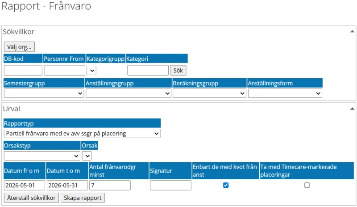357x207 pixels.
Task: Open the Orsakstyp dropdown
Action: click(x=42, y=156)
